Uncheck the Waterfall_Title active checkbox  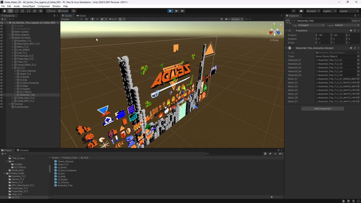[294, 21]
